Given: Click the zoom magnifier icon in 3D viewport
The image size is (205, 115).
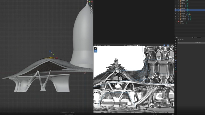Looking at the screenshot, I should 91,6.
